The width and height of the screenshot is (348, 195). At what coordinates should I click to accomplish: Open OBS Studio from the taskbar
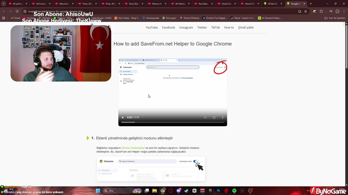coord(250,191)
